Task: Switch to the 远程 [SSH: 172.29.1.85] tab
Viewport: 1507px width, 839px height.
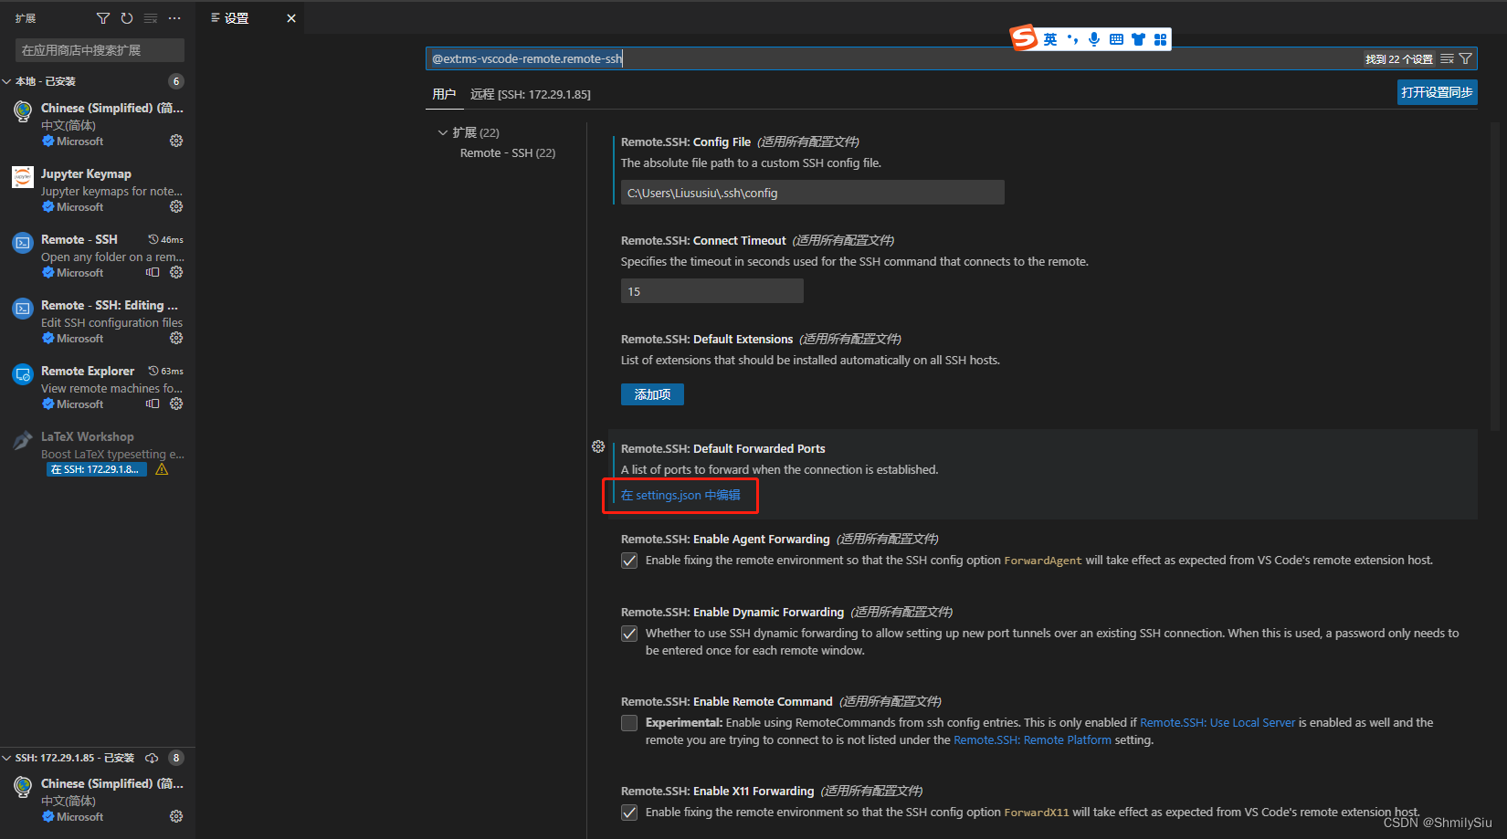Action: [x=531, y=93]
